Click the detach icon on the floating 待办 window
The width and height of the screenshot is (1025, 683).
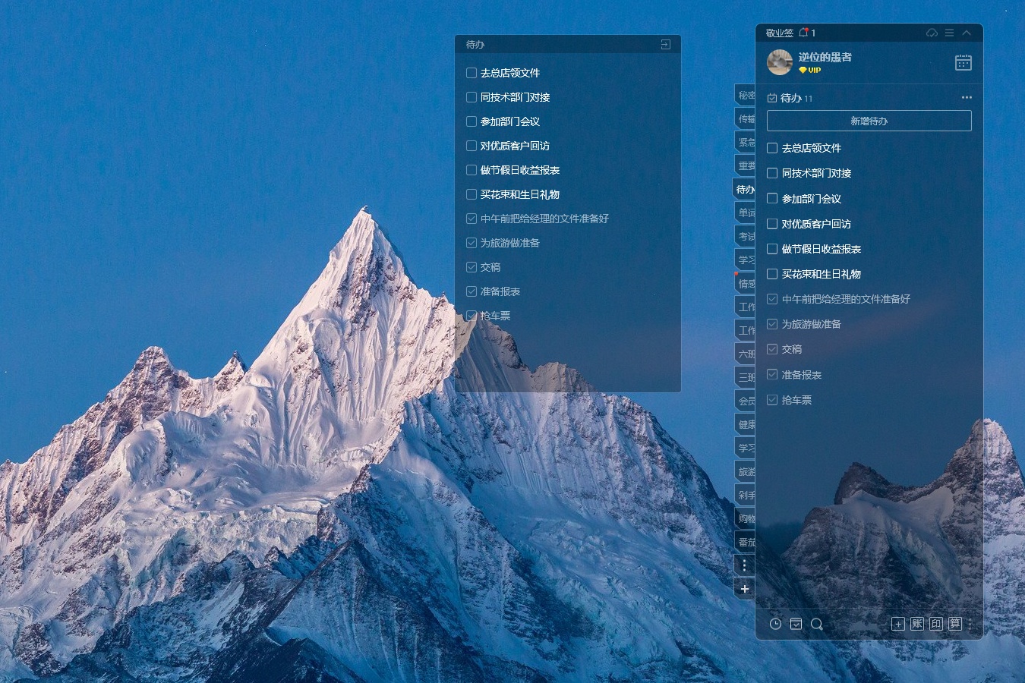pos(664,44)
